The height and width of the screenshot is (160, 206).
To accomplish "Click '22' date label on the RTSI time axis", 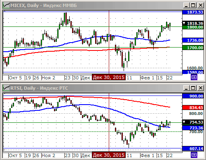I will (x=170, y=155).
